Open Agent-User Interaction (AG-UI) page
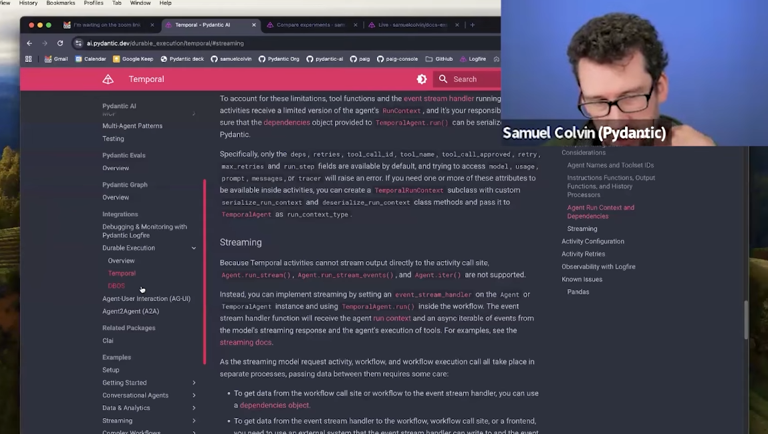This screenshot has height=434, width=768. click(146, 298)
